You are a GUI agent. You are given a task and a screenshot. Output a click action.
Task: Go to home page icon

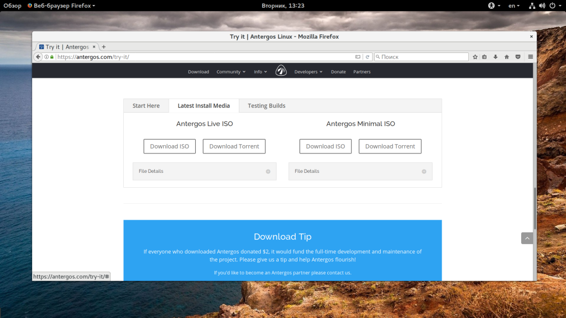(507, 57)
